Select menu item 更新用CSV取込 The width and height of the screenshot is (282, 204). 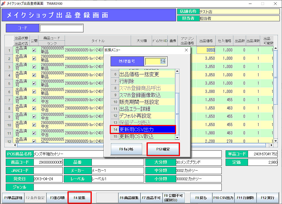pyautogui.click(x=147, y=137)
